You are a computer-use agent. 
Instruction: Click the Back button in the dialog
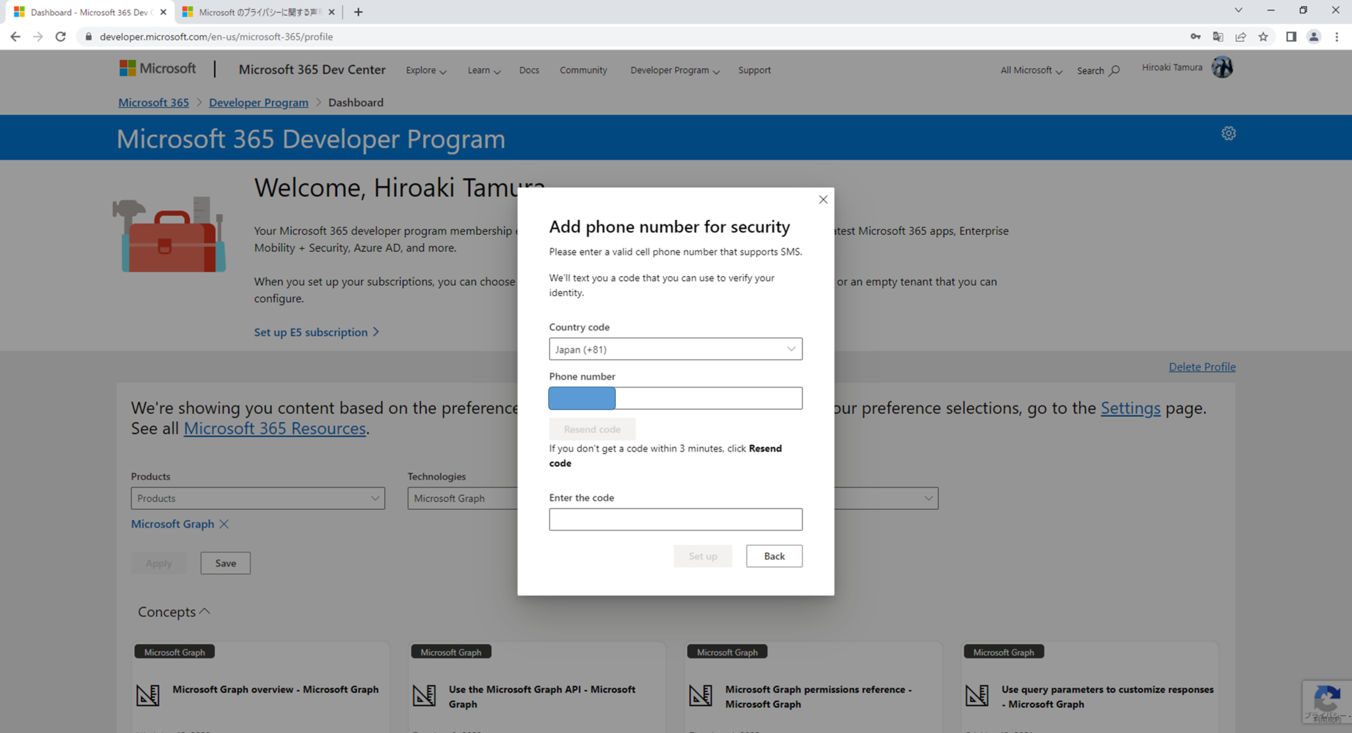pos(774,555)
